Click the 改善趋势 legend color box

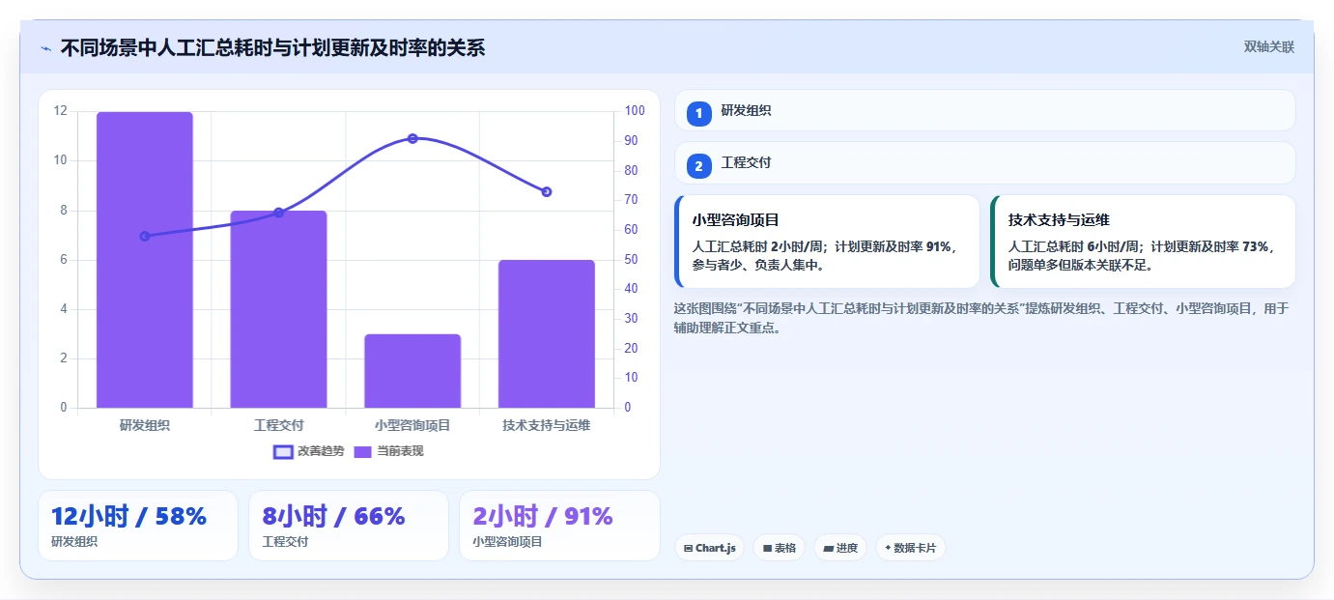(x=283, y=451)
